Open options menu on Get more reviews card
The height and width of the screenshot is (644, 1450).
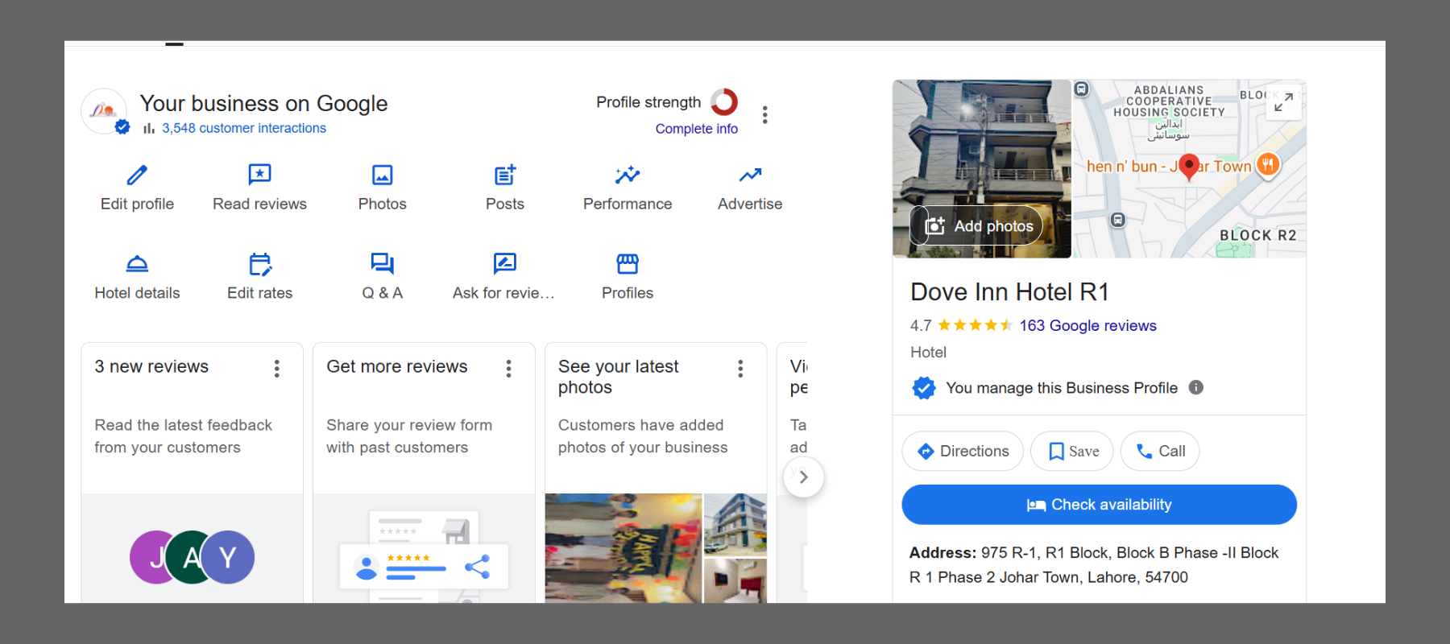508,369
